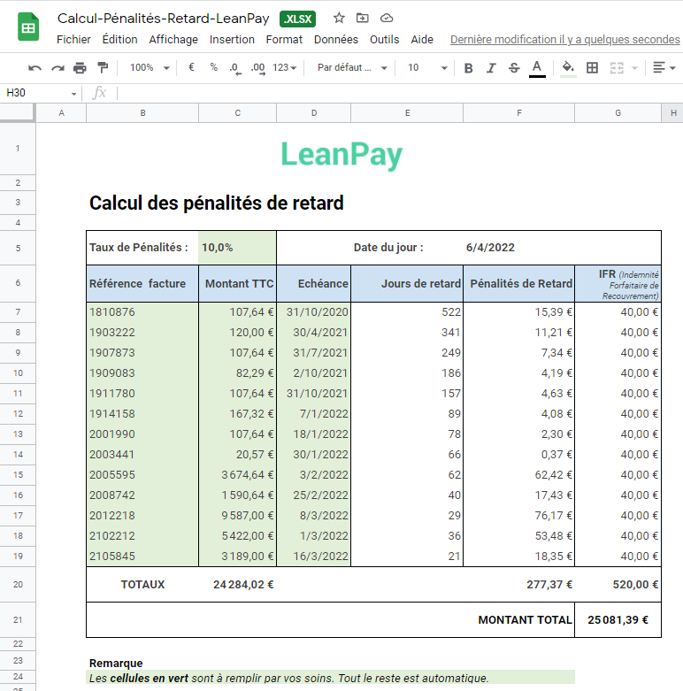The image size is (683, 691).
Task: Click the formula bar input
Action: (400, 93)
